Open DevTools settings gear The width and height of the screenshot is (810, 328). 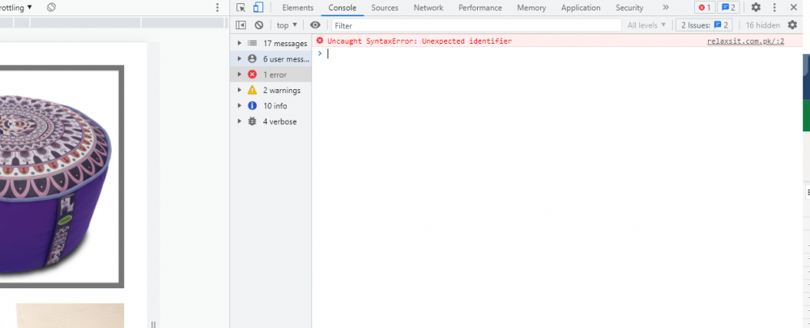756,7
